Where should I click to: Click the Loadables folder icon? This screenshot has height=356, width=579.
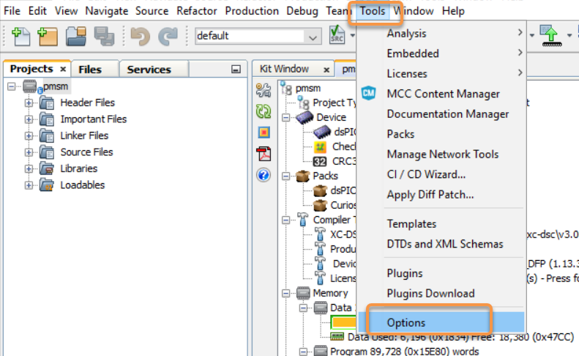47,185
